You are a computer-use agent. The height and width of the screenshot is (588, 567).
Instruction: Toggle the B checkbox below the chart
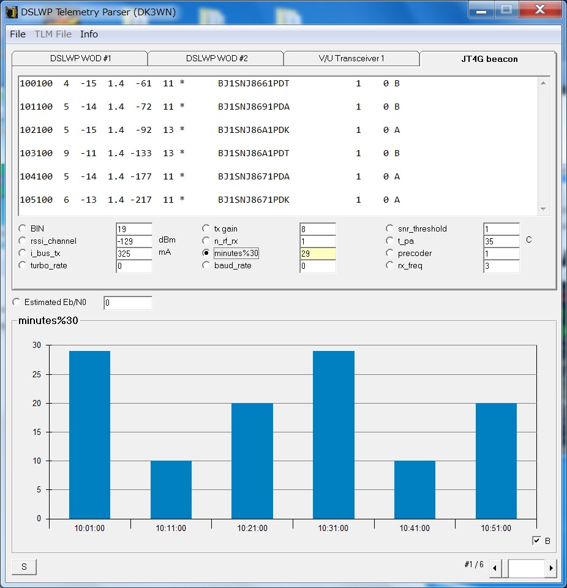tap(536, 540)
